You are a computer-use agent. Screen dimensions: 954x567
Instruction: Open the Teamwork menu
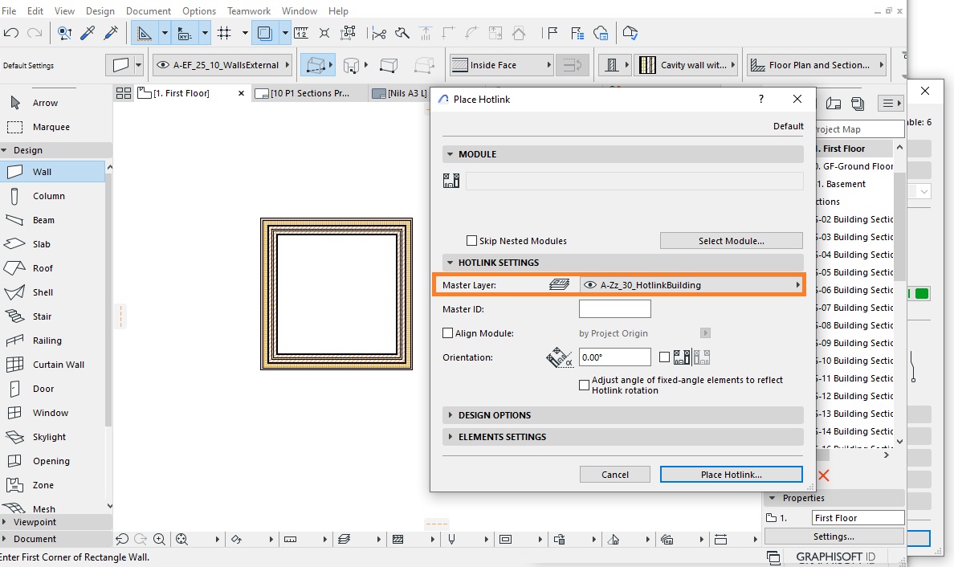tap(249, 11)
